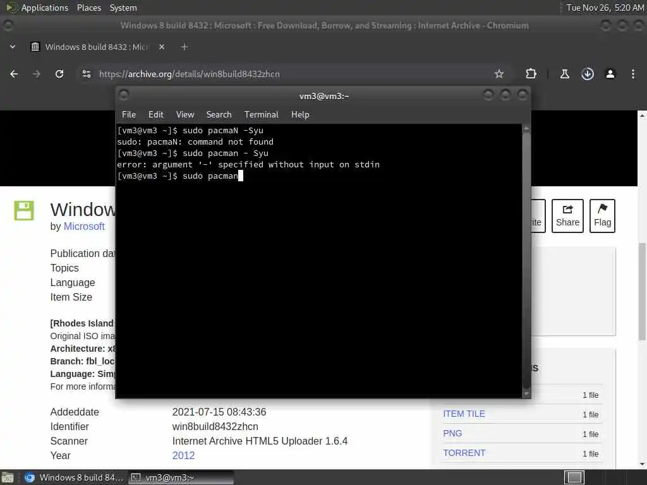Click workspace switcher in bottom panel

pos(574,477)
